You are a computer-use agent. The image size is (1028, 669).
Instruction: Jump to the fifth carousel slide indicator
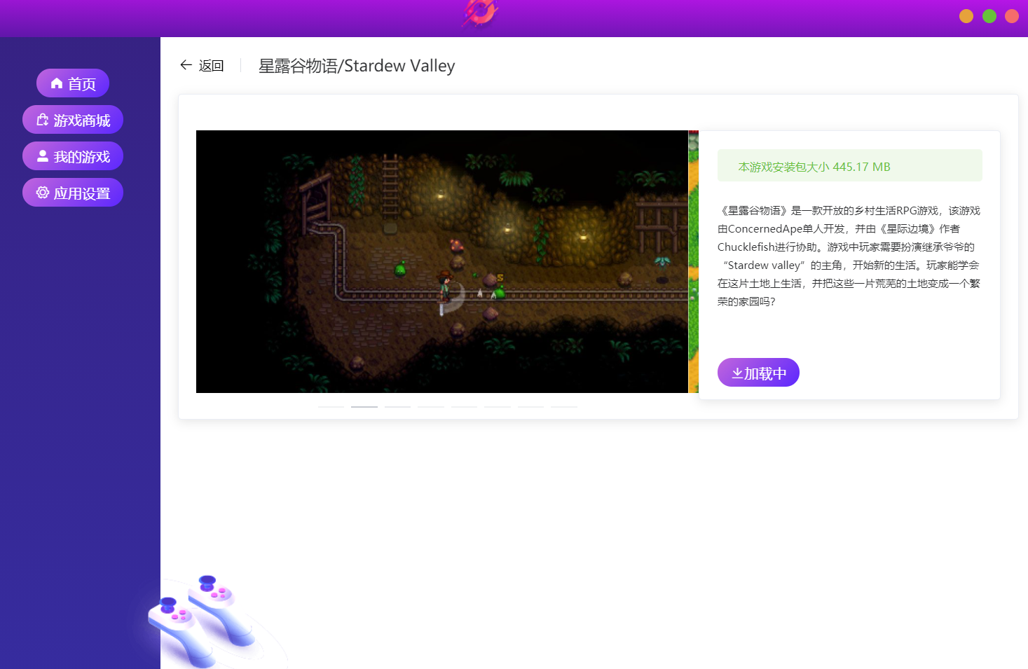tap(464, 406)
